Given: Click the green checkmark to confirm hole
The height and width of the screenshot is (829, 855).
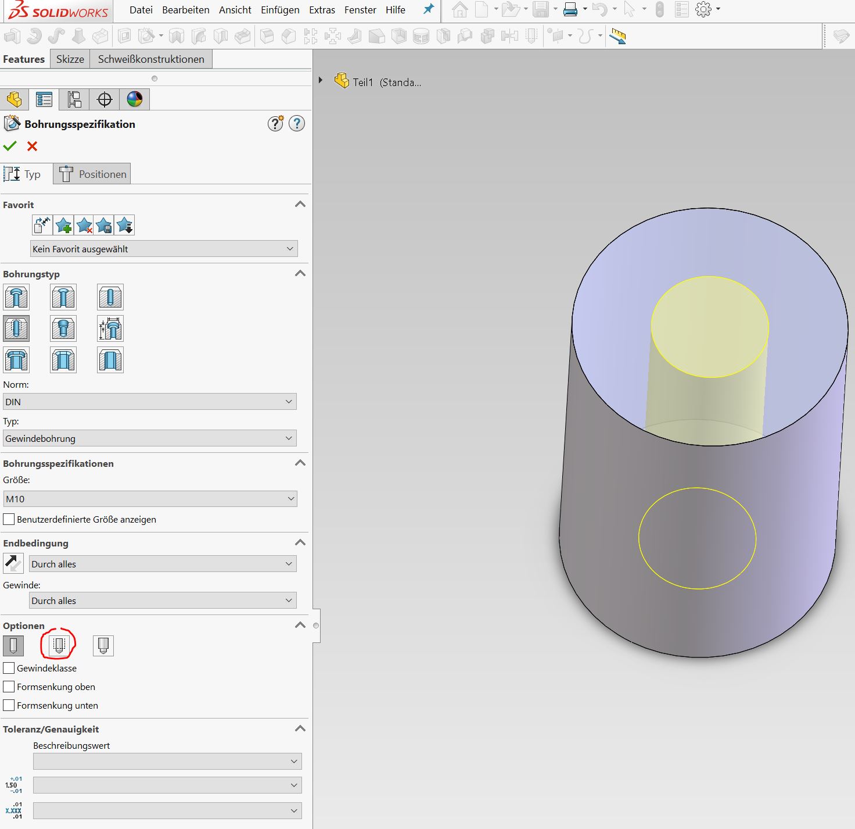Looking at the screenshot, I should click(10, 146).
